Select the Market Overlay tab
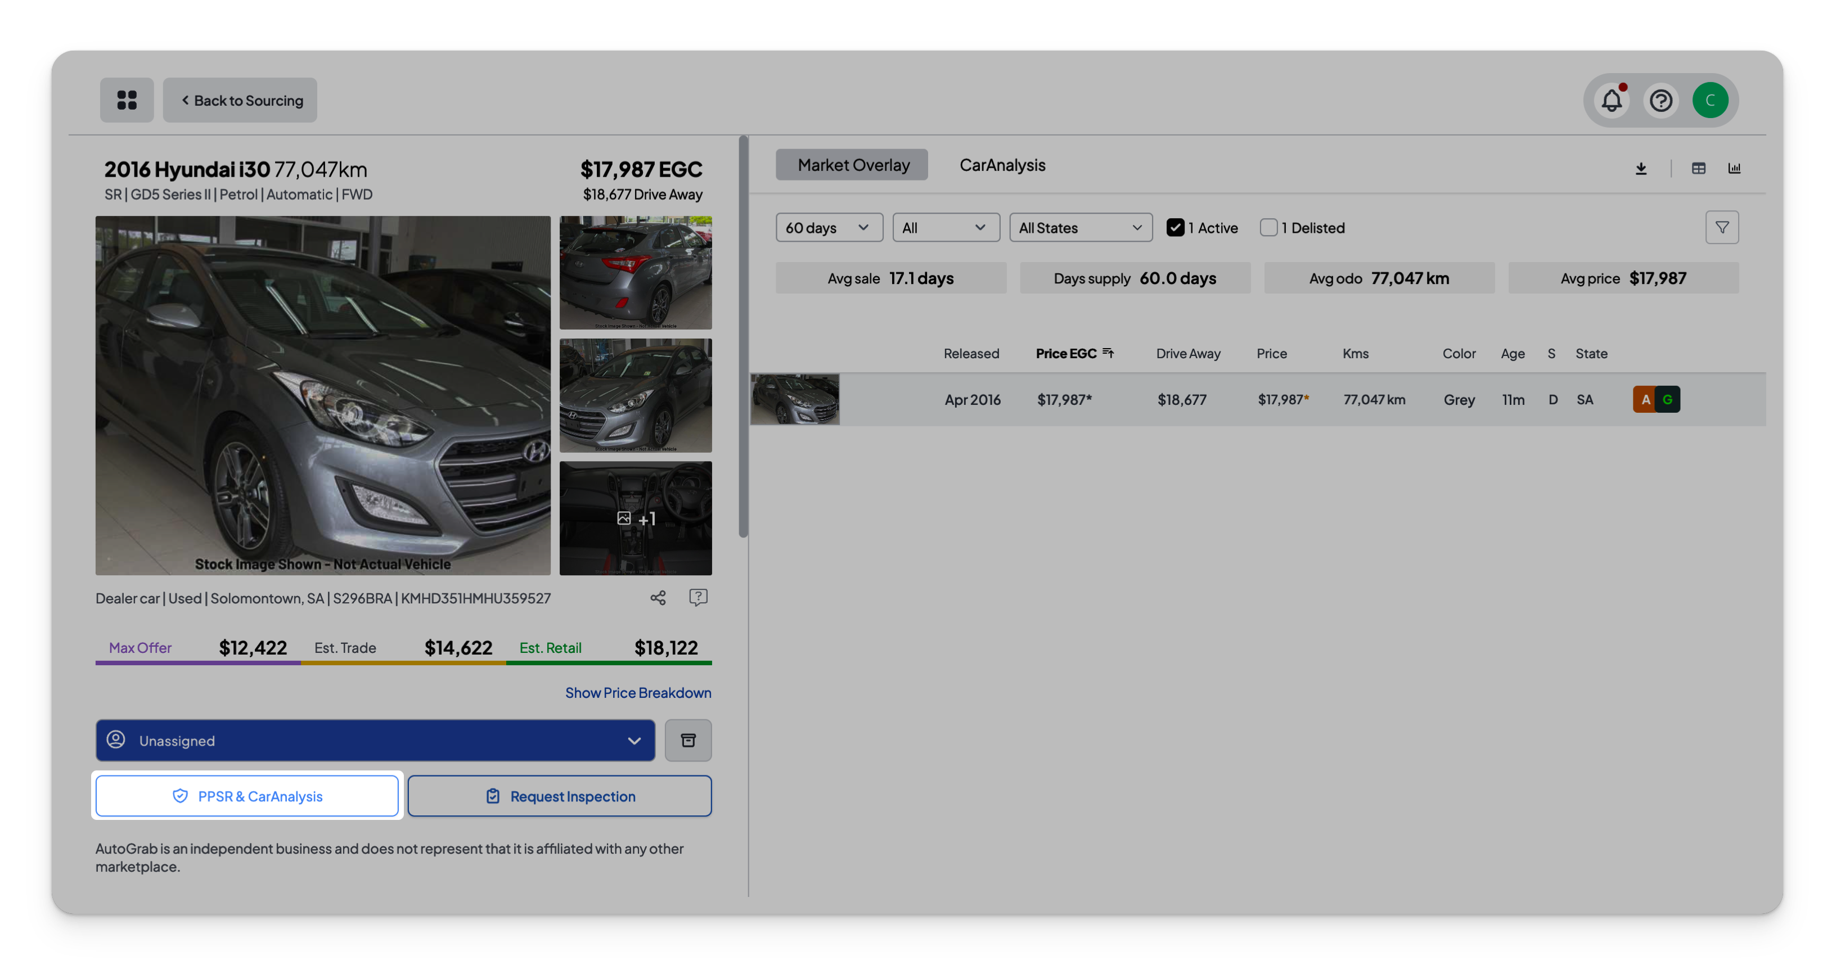This screenshot has height=965, width=1836. click(852, 165)
